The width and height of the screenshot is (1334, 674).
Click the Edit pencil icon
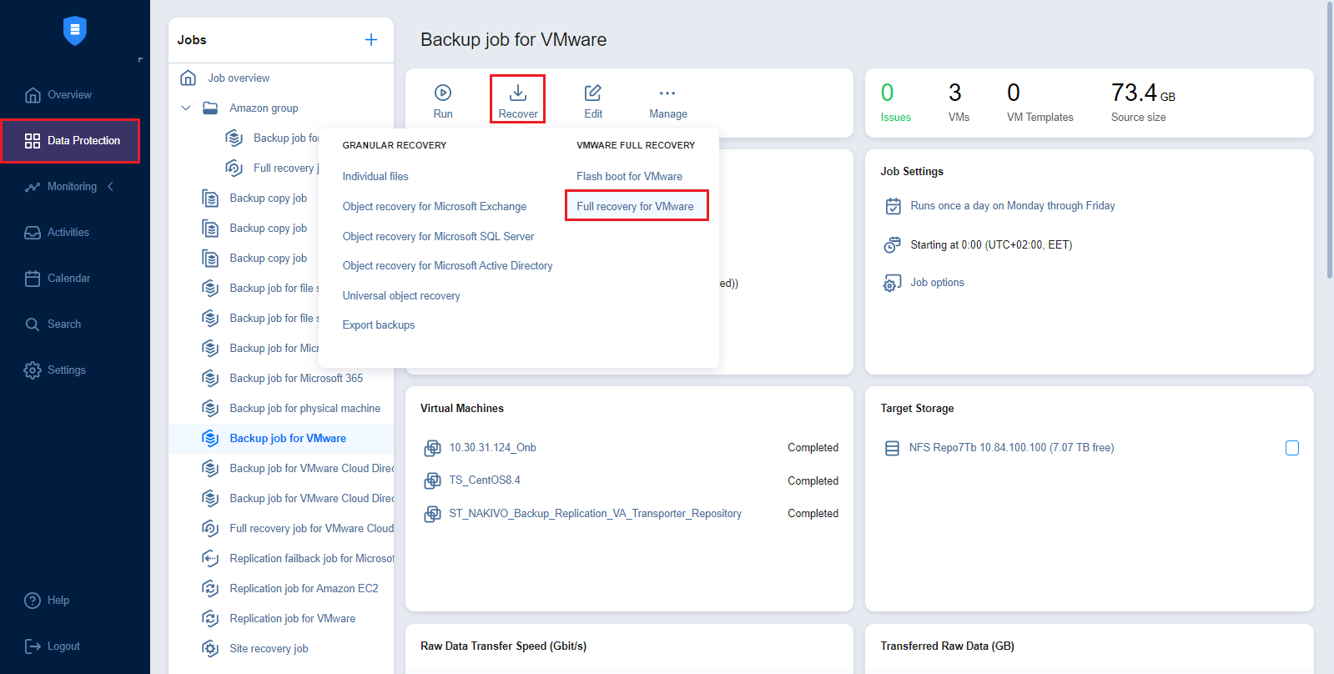pyautogui.click(x=593, y=93)
